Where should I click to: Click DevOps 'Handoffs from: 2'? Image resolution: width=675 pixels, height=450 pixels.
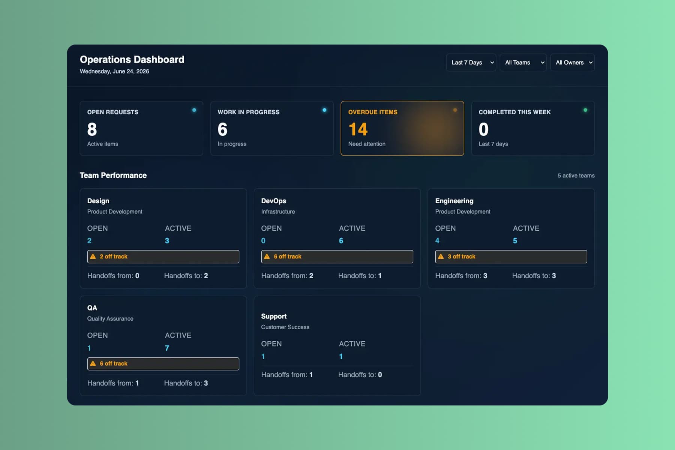point(287,276)
